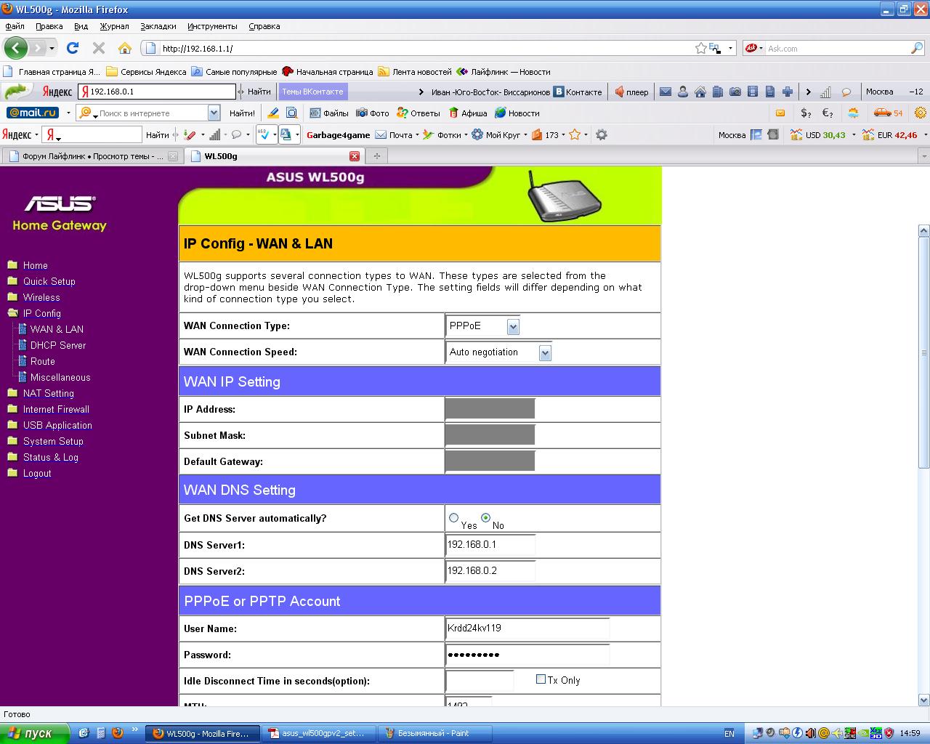This screenshot has height=744, width=930.
Task: Open the плеер player in Yandex bar
Action: pyautogui.click(x=631, y=92)
